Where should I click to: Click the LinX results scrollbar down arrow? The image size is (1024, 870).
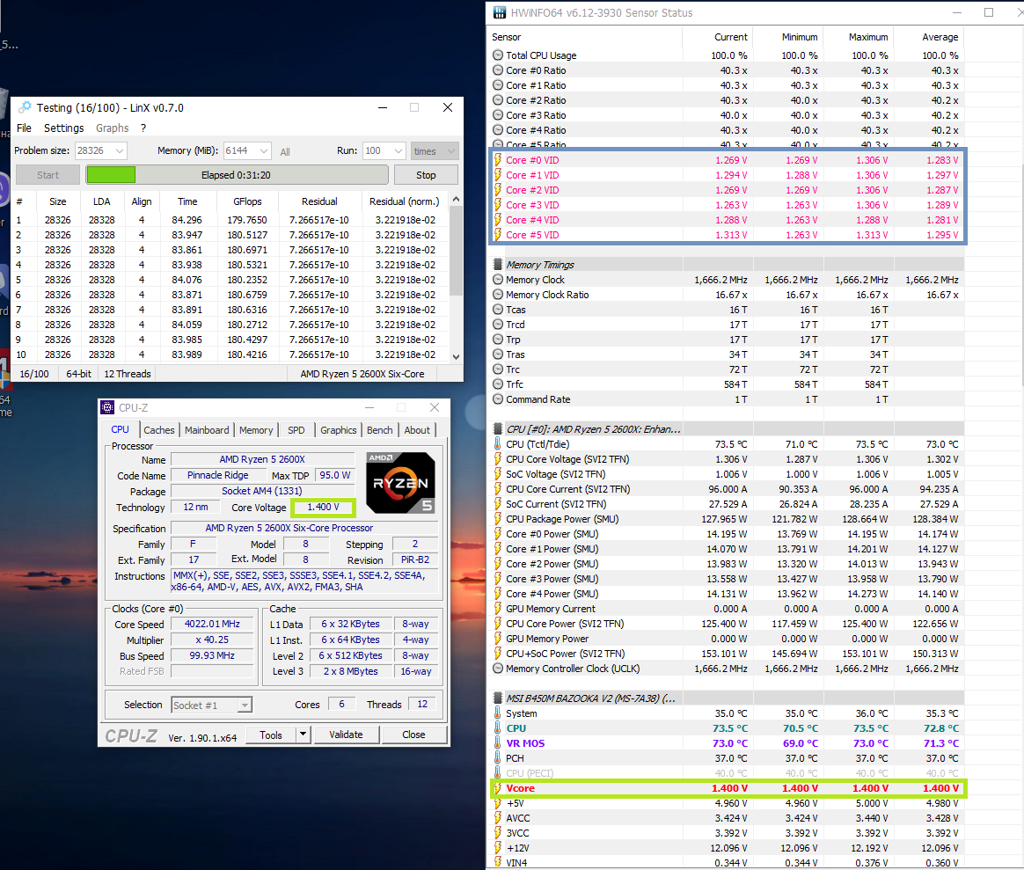tap(456, 356)
